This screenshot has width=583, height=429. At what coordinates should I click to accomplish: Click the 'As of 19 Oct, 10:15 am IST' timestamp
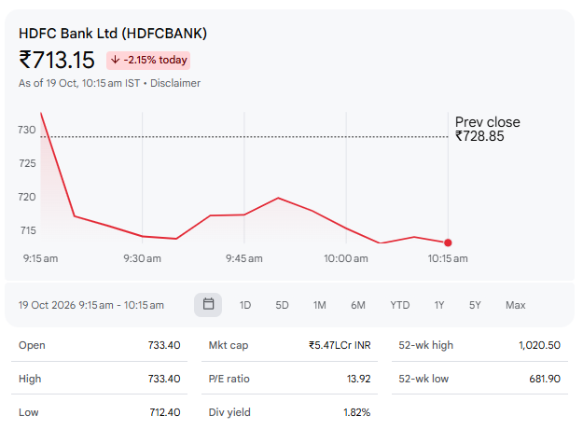click(79, 83)
